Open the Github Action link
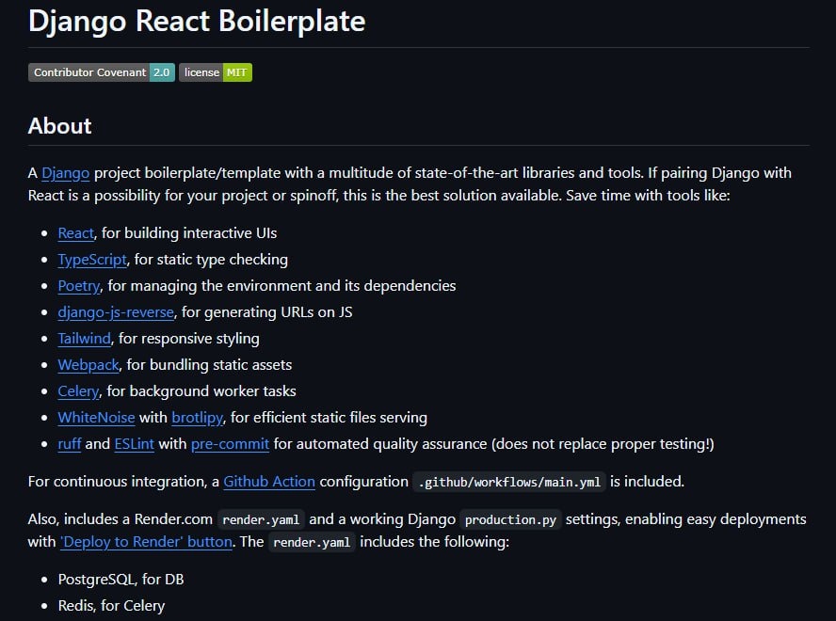836x621 pixels. [269, 482]
